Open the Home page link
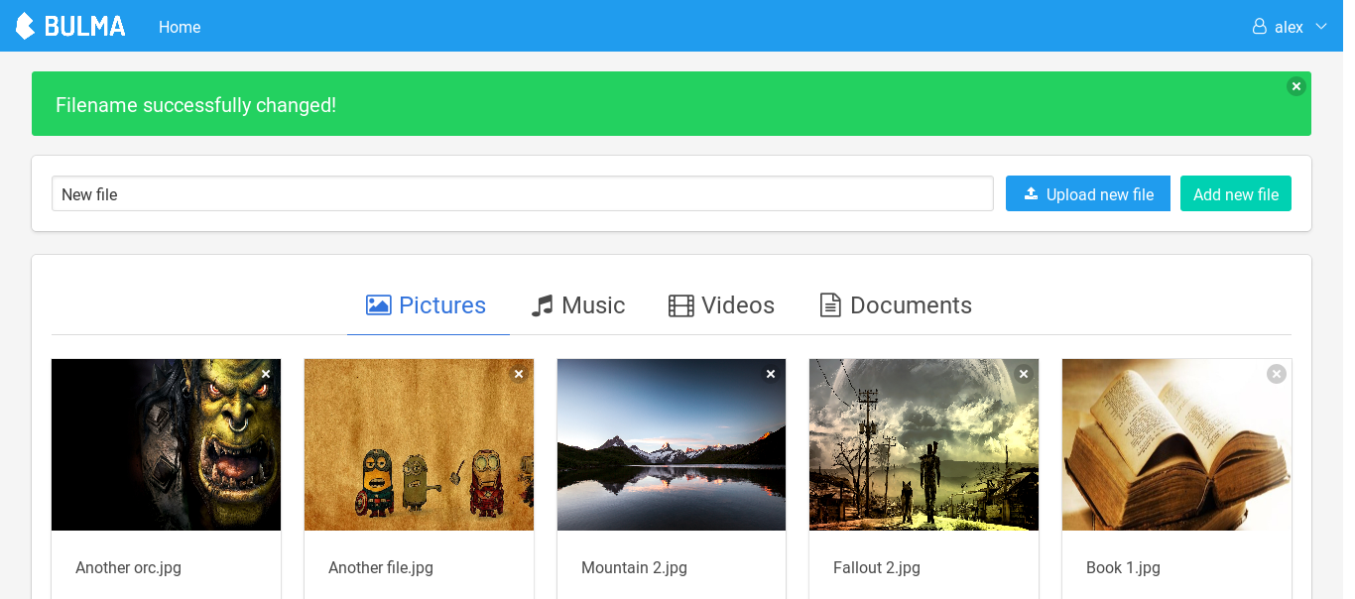Image resolution: width=1355 pixels, height=599 pixels. click(180, 27)
